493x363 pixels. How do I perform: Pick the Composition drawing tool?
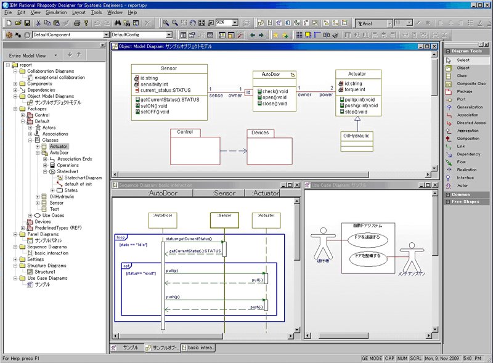[x=467, y=139]
